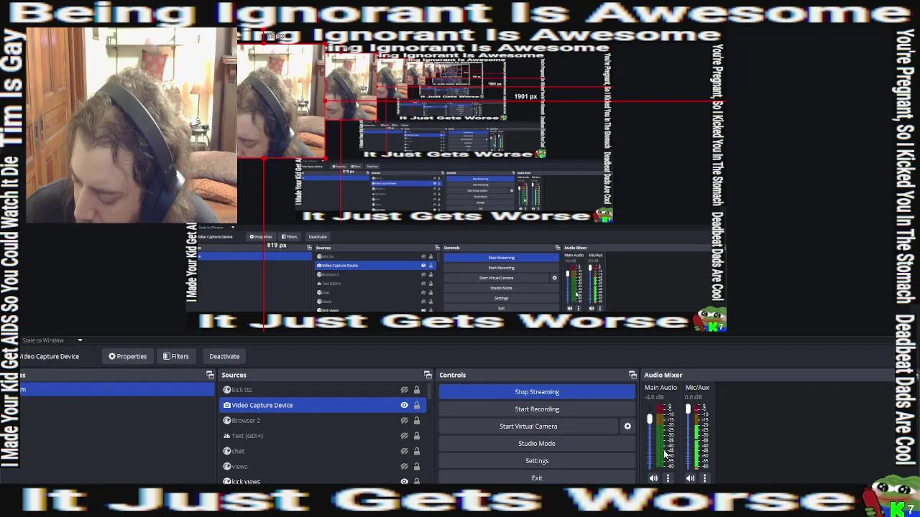Click the Scenes dock pop-out icon
920x517 pixels.
[x=210, y=375]
